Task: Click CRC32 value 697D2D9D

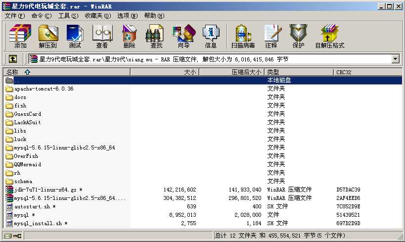Action: [348, 223]
